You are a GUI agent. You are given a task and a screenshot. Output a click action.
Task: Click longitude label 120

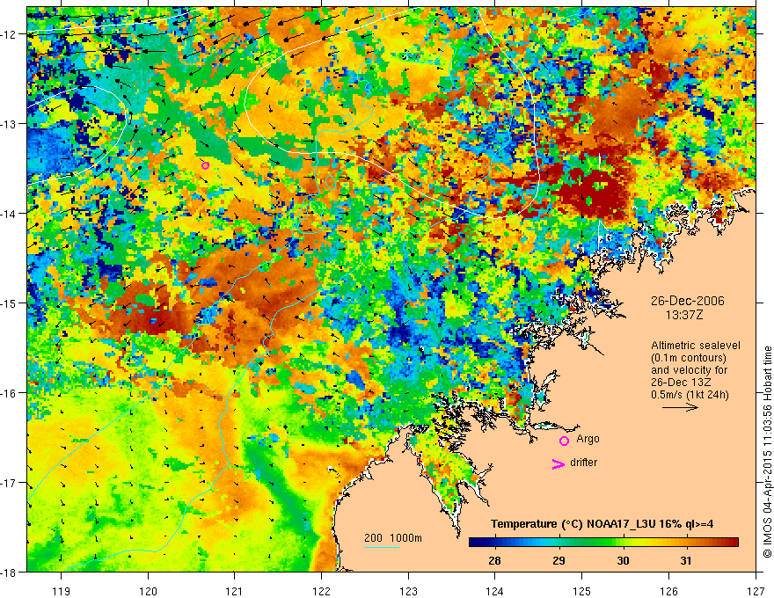148,591
